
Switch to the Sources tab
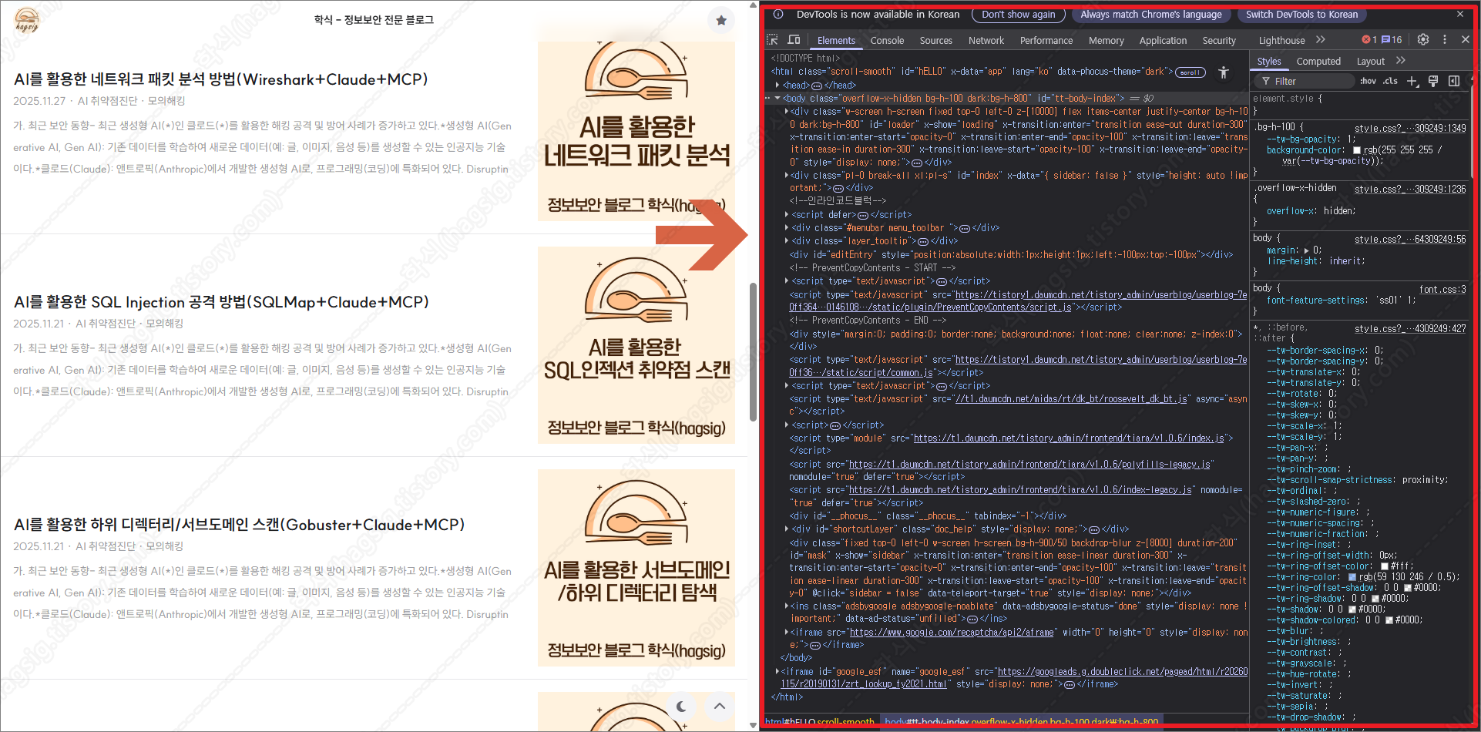coord(935,41)
